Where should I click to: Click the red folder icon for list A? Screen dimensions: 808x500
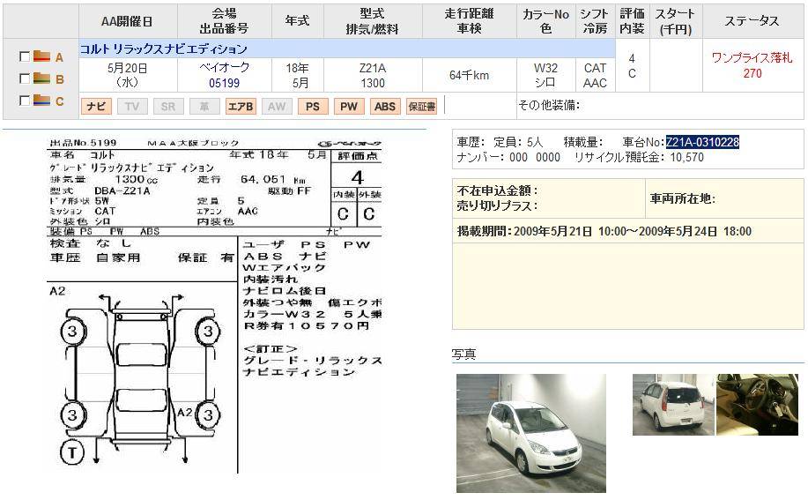click(x=41, y=56)
